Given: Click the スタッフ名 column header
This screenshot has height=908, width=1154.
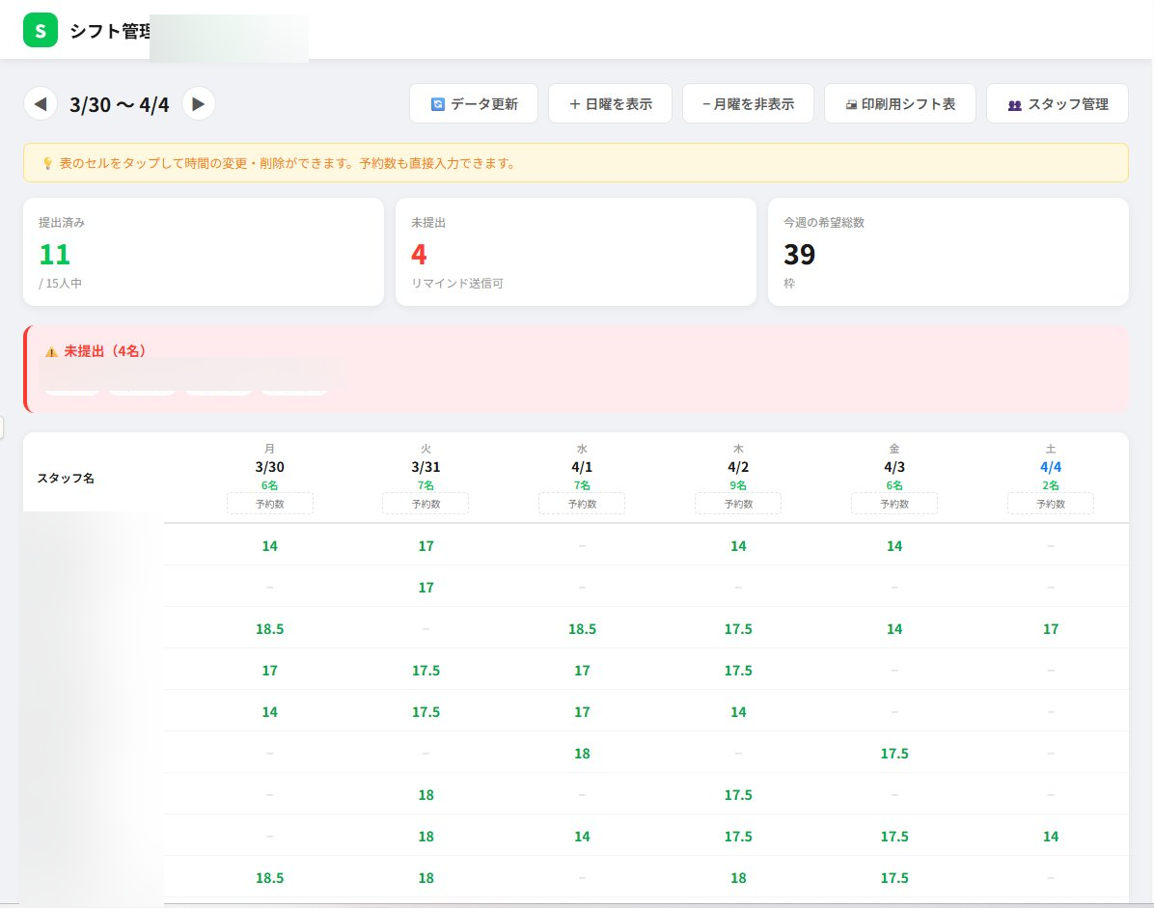Looking at the screenshot, I should 66,479.
